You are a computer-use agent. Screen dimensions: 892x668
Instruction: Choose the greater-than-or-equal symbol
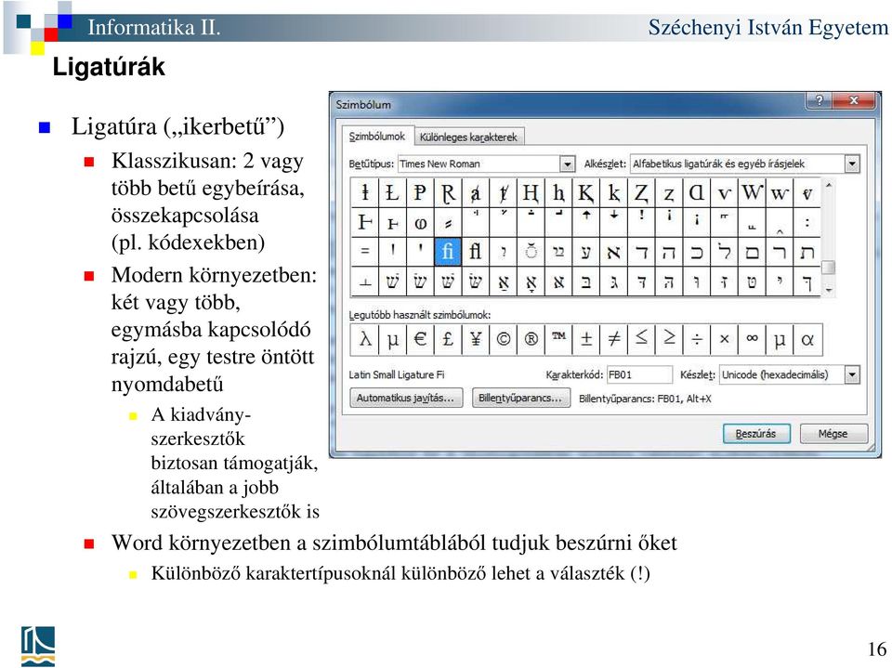point(669,339)
